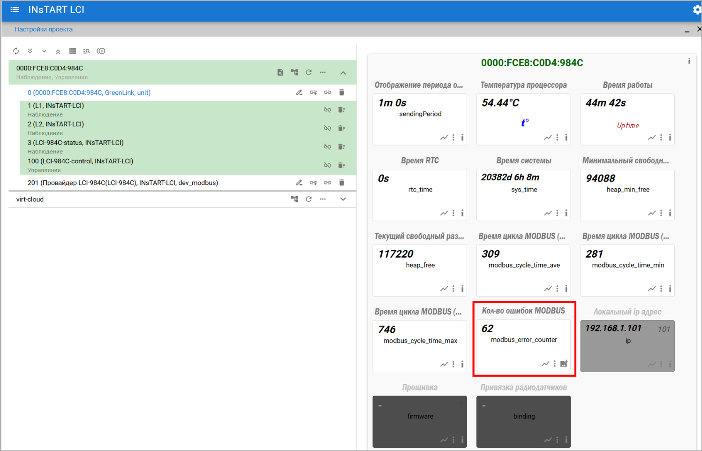
Task: Delete the GreenLink unit row
Action: point(341,92)
